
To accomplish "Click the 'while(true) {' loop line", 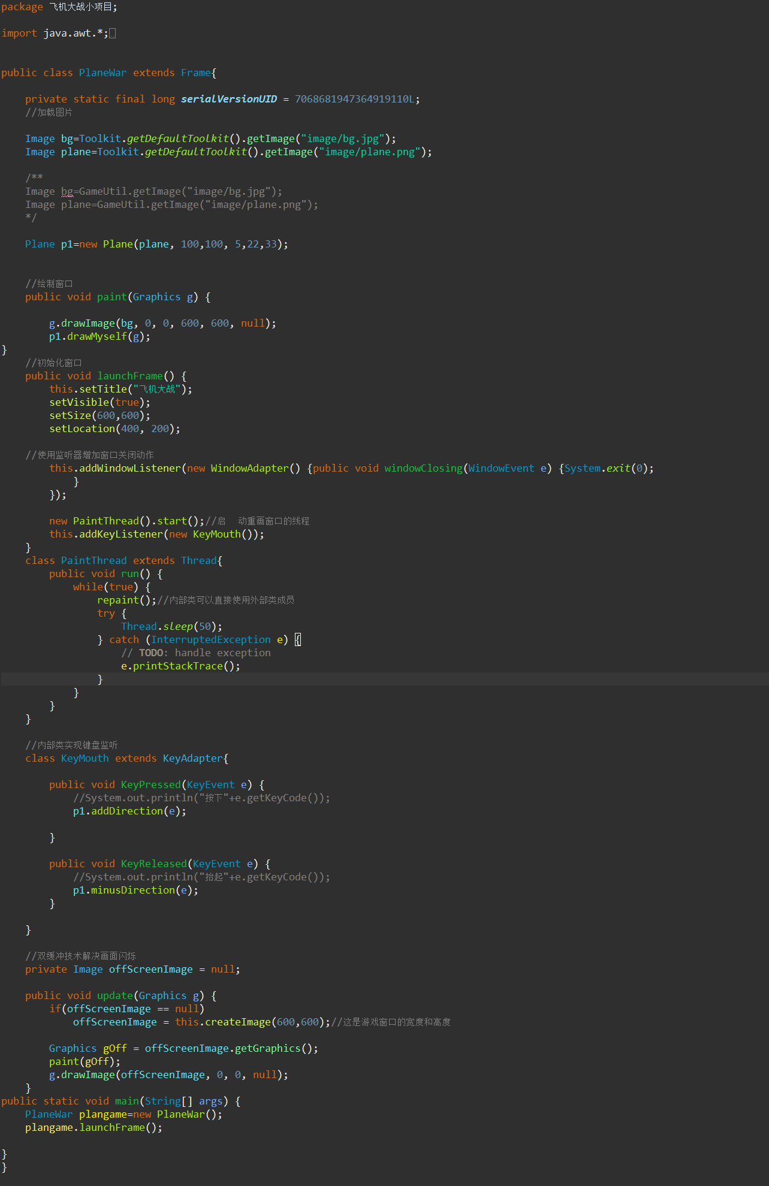I will pos(111,587).
